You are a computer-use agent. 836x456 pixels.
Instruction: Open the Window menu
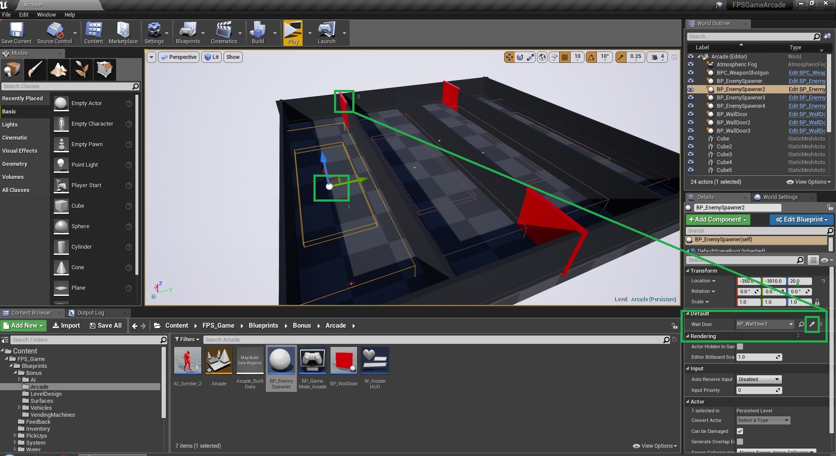[46, 14]
